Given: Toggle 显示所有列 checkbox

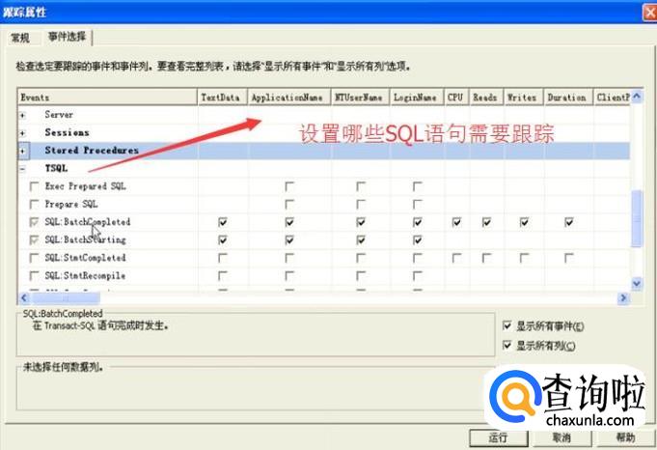Looking at the screenshot, I should point(507,345).
